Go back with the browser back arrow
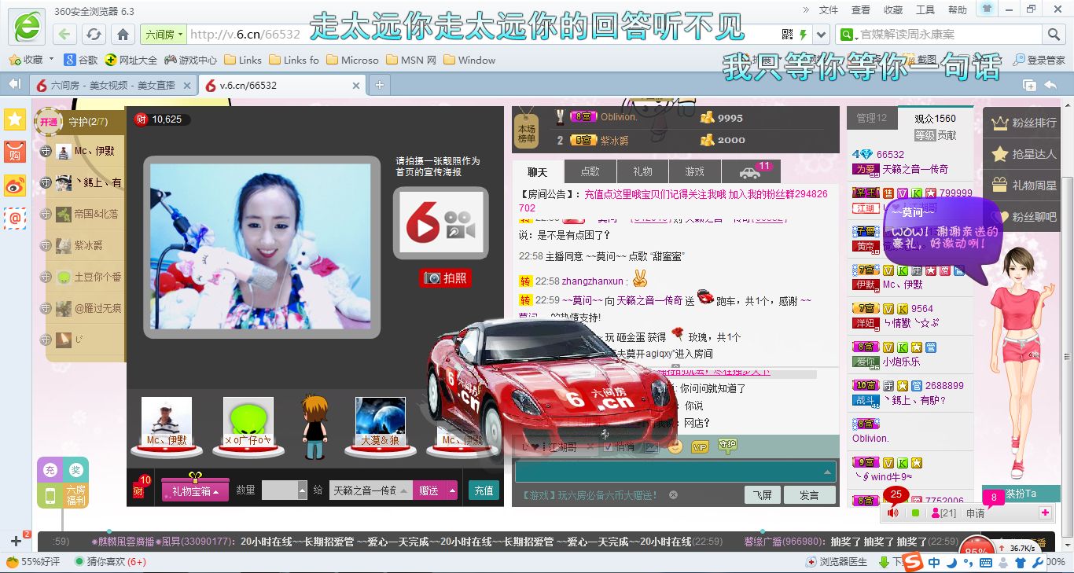The image size is (1074, 573). point(64,35)
